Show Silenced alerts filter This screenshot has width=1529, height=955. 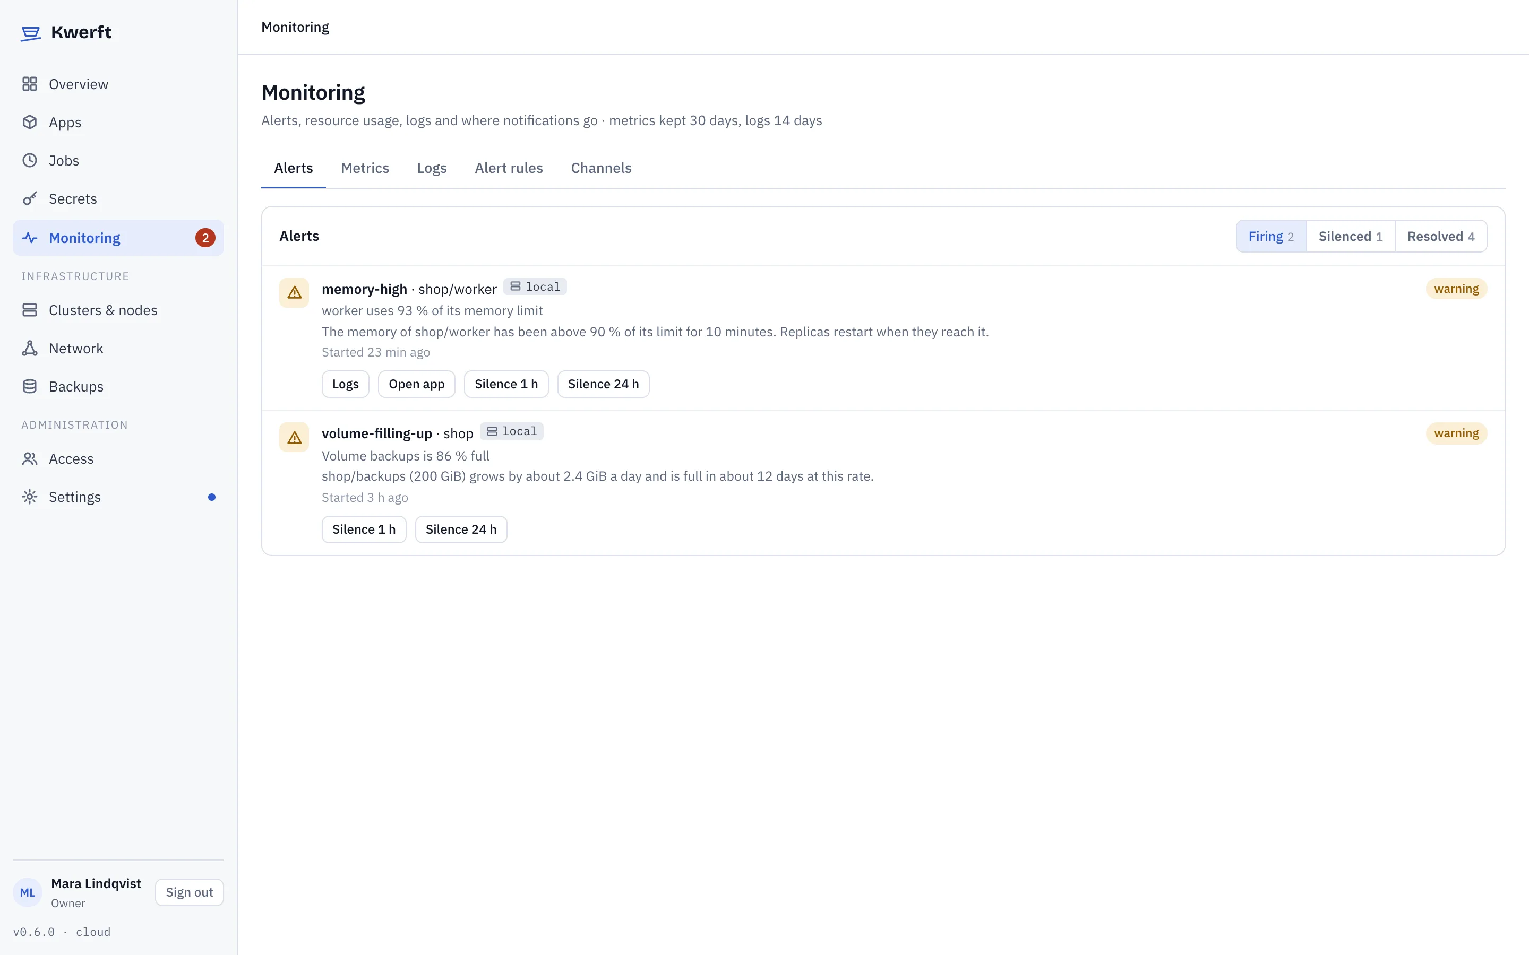tap(1351, 236)
